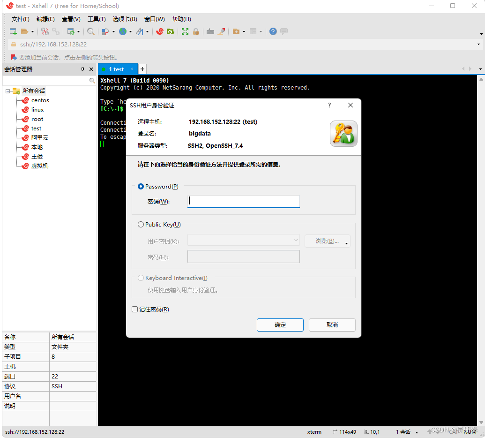Click the padlock lock-screen toolbar icon
This screenshot has height=438, width=485.
tap(196, 31)
